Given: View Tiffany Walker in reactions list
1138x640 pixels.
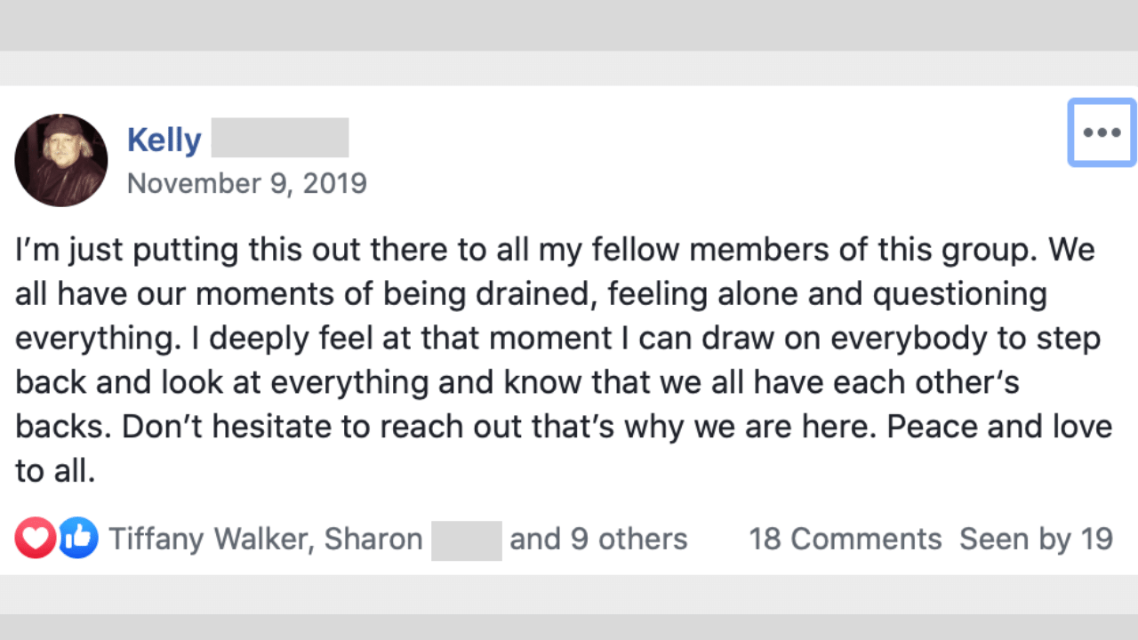Looking at the screenshot, I should tap(208, 539).
